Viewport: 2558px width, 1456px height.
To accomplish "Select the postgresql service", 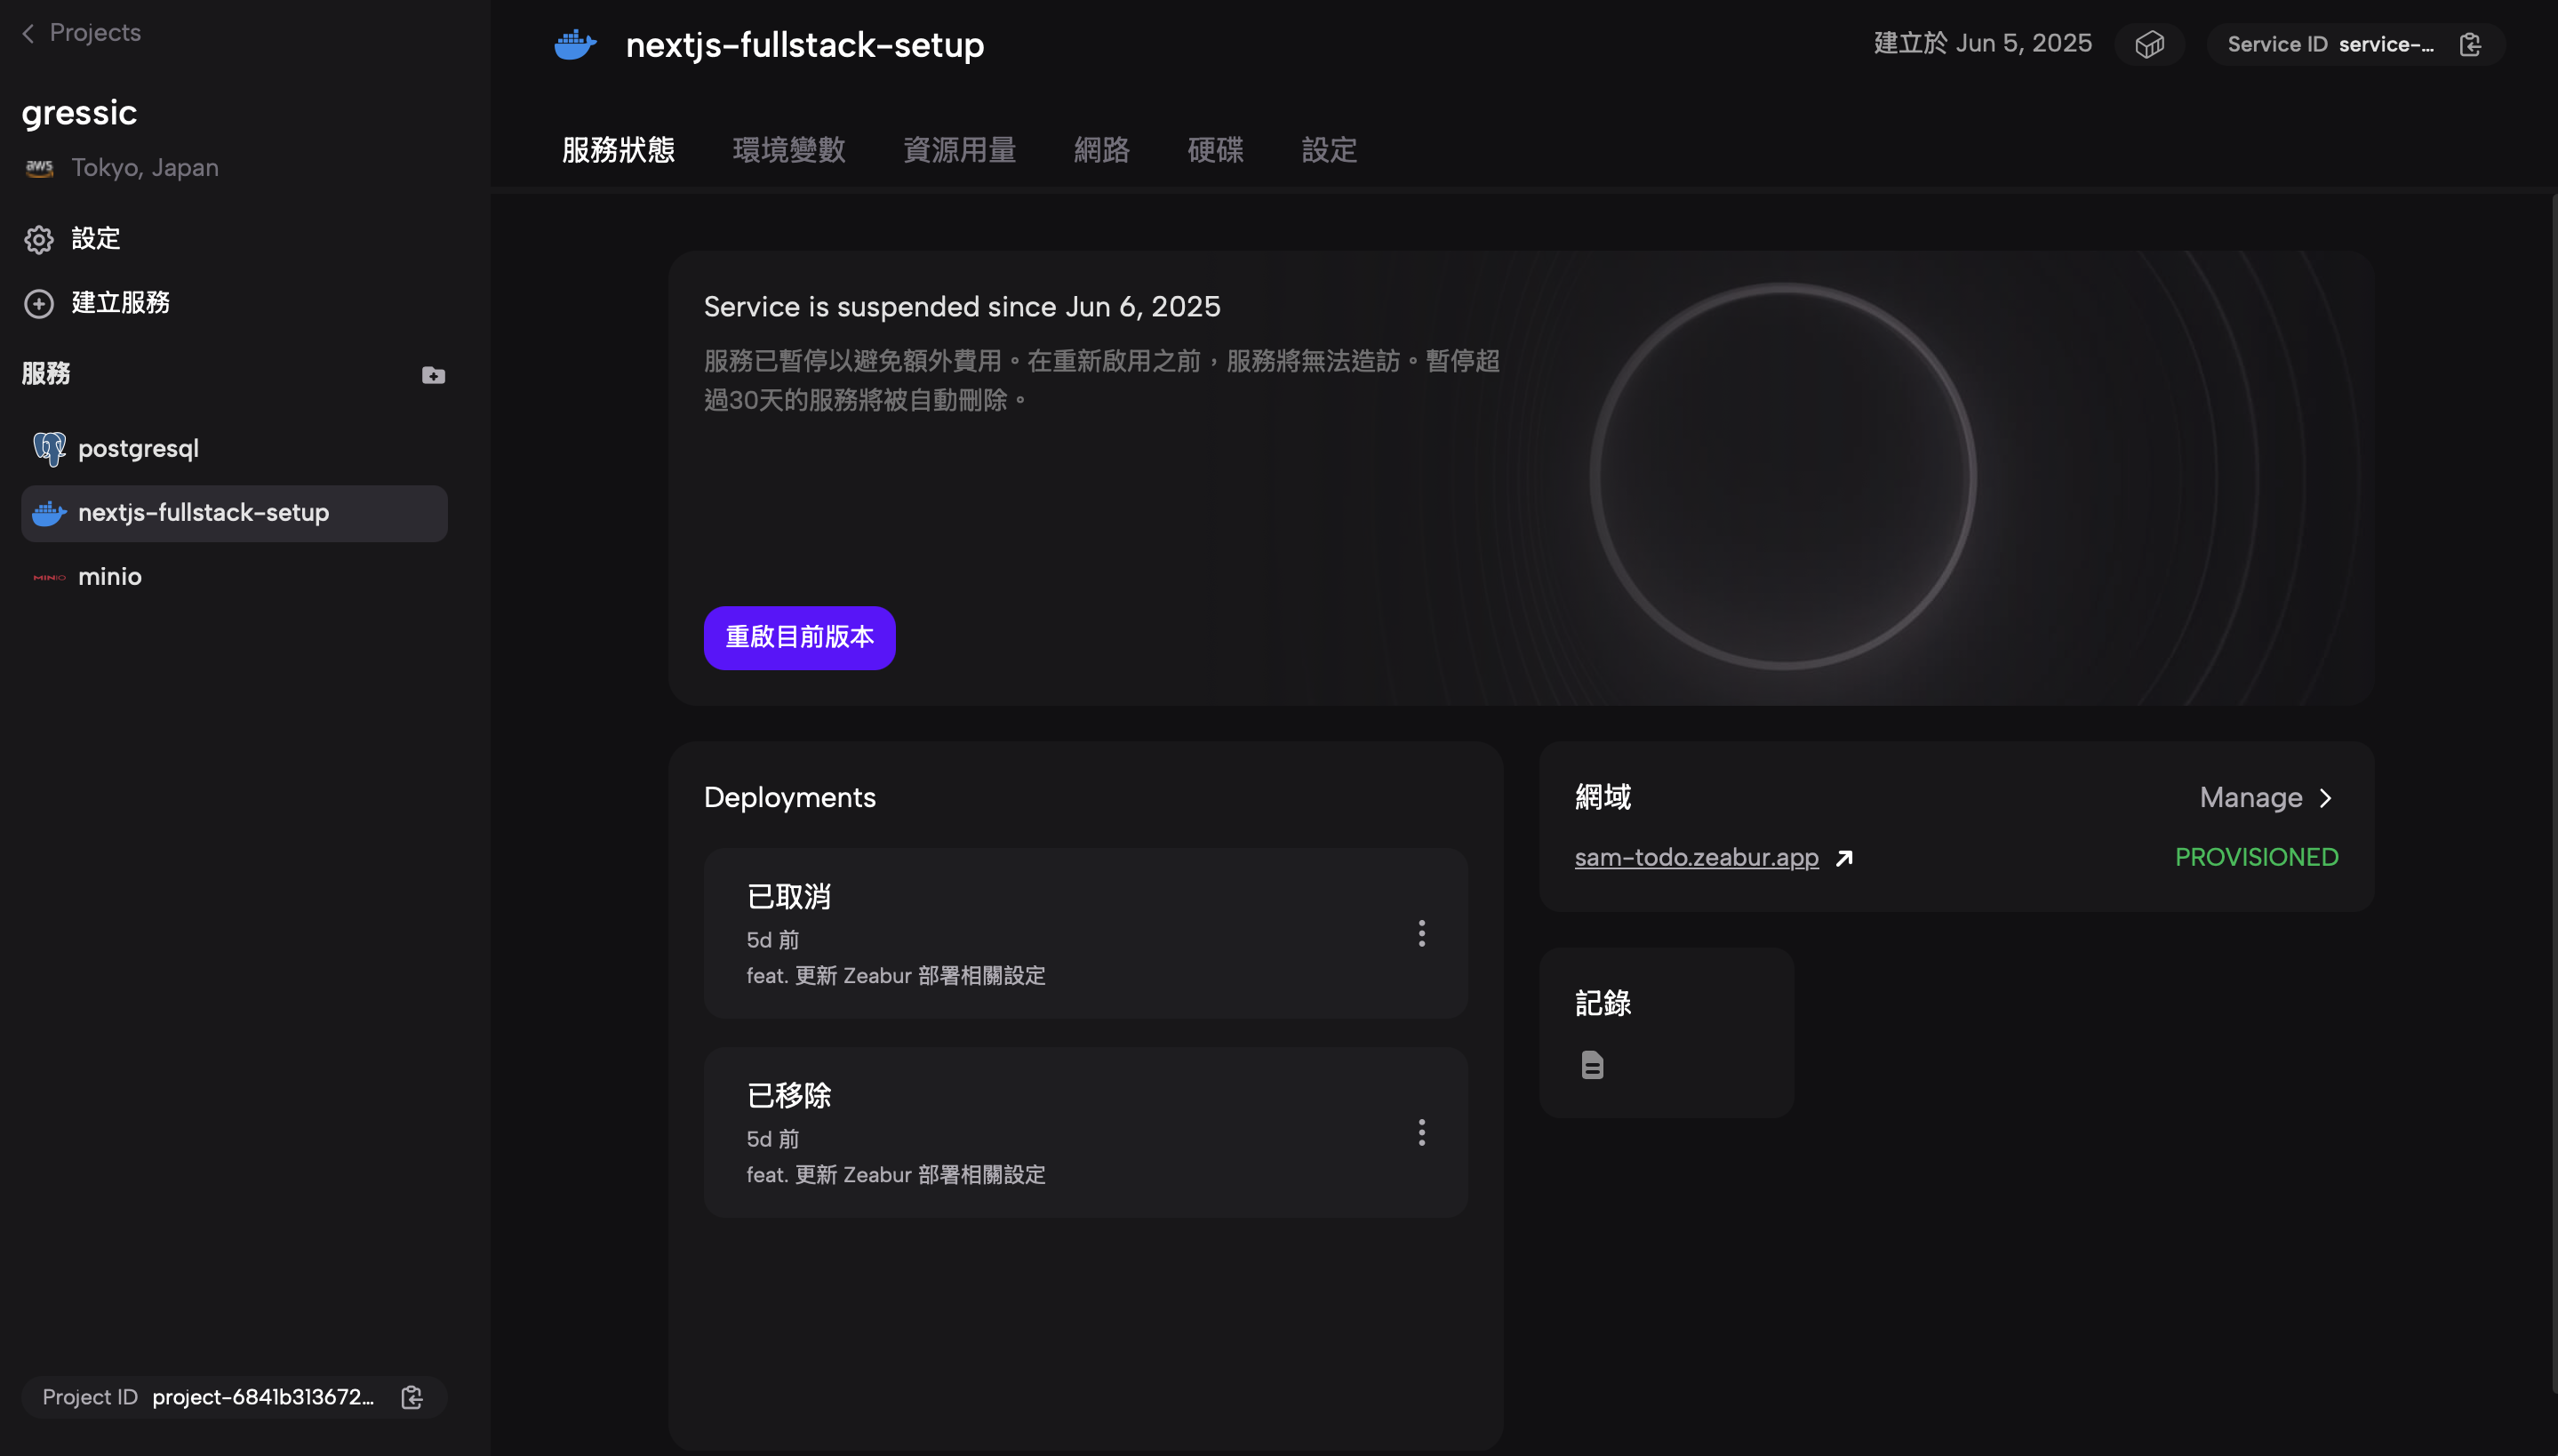I will pyautogui.click(x=138, y=449).
